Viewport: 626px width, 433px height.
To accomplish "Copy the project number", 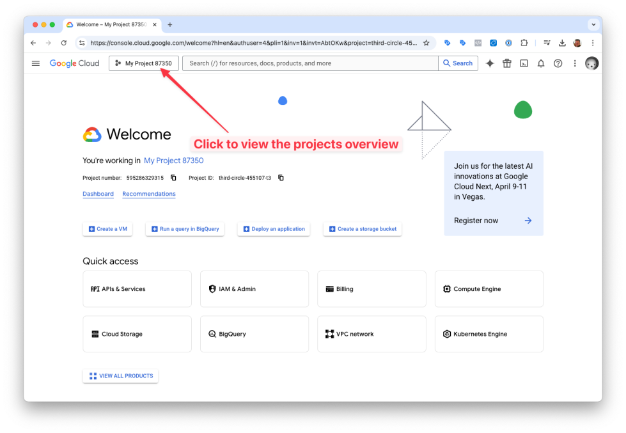I will tap(173, 178).
